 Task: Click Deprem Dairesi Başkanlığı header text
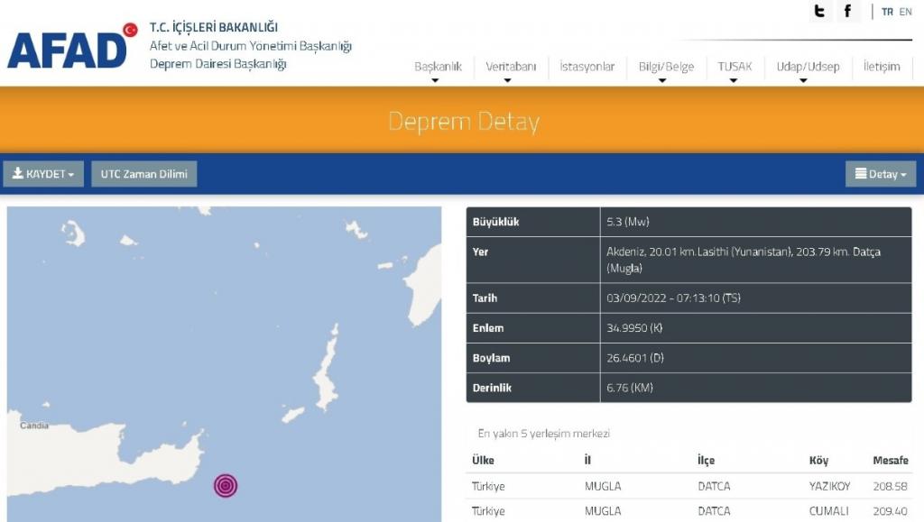[217, 64]
